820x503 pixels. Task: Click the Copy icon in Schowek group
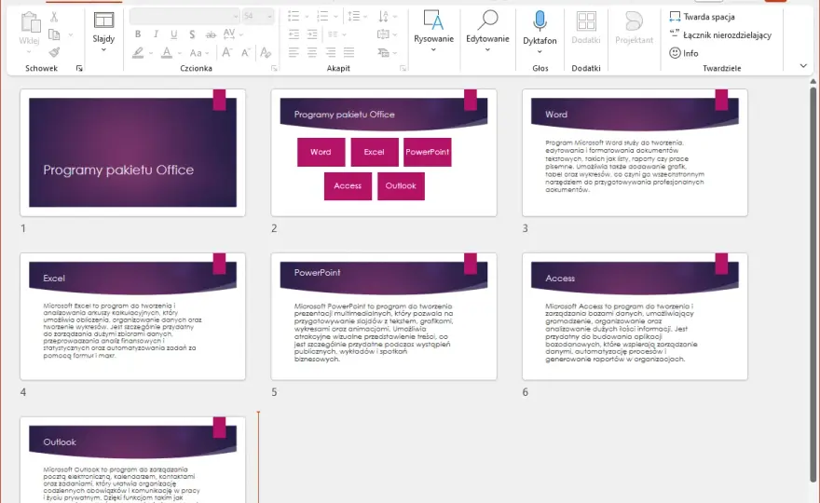click(x=54, y=34)
